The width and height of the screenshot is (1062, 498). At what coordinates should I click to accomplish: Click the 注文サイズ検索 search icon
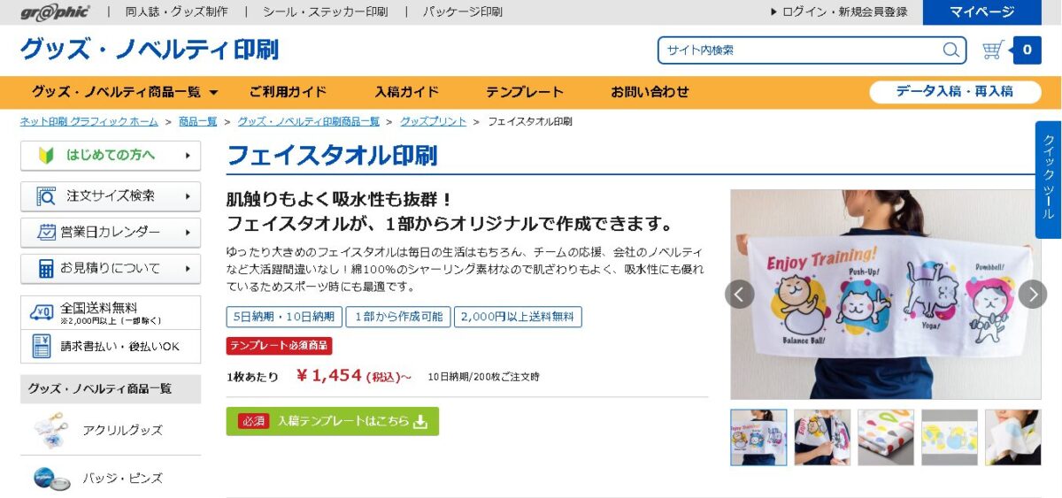47,195
